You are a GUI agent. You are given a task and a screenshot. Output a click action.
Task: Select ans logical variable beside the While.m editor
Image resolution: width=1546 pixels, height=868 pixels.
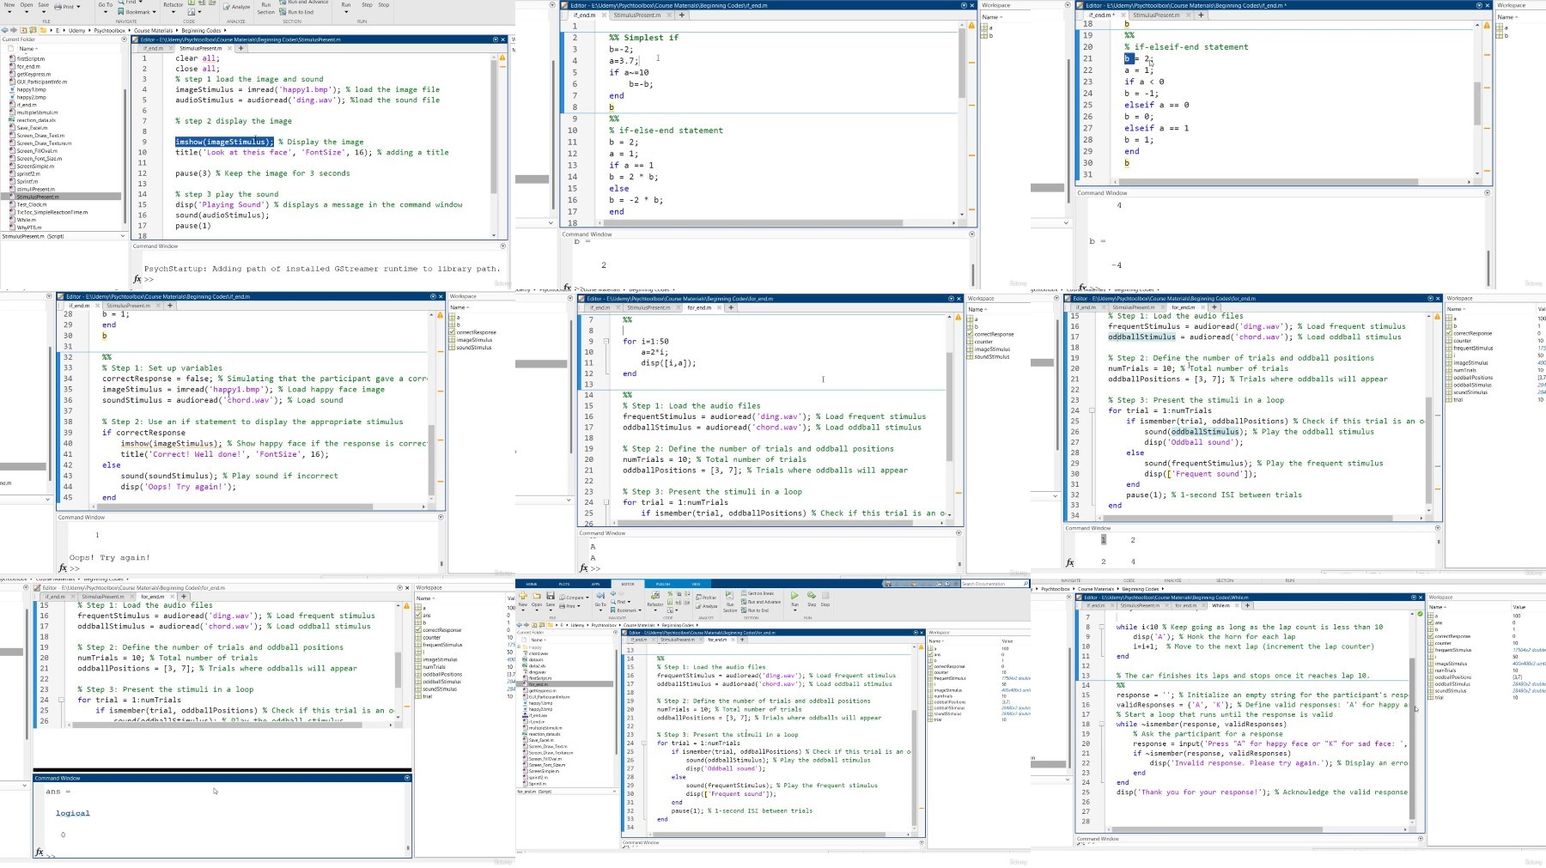[1439, 622]
